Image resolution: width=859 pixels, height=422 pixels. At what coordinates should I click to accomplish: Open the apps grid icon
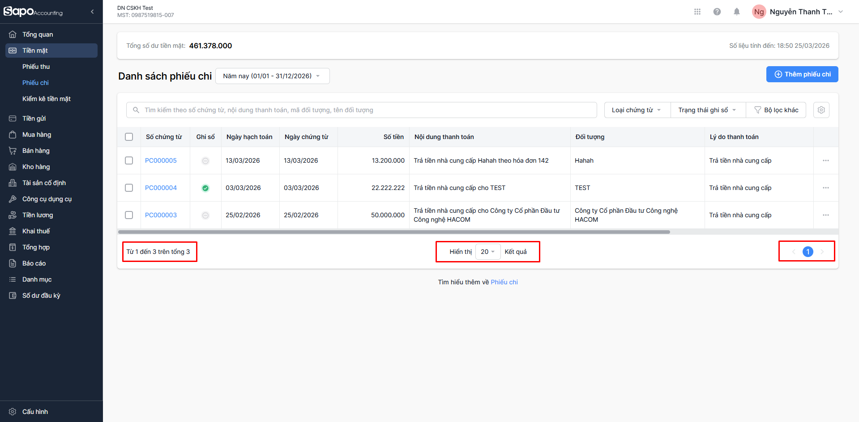[x=697, y=12]
